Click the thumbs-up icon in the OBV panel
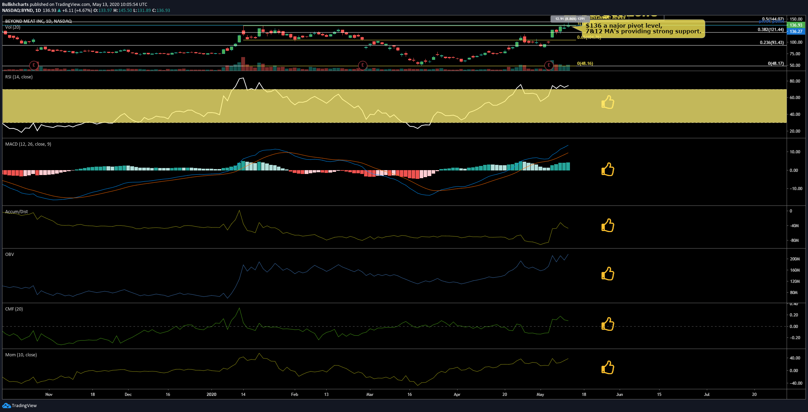808x412 pixels. tap(608, 274)
